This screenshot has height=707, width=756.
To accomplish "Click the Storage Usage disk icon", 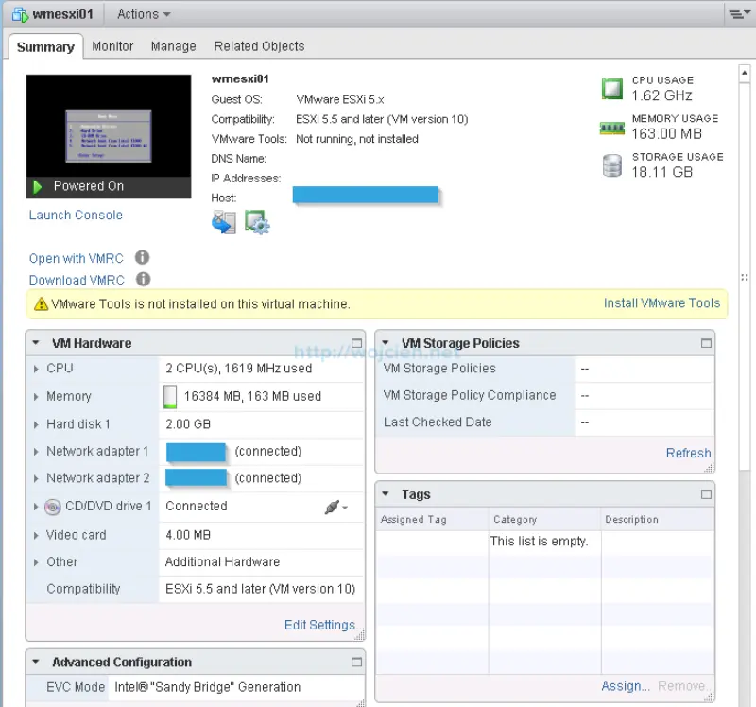I will (611, 165).
